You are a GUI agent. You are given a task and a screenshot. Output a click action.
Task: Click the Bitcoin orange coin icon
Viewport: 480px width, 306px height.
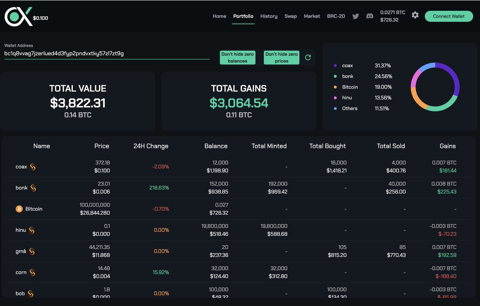[x=19, y=209]
